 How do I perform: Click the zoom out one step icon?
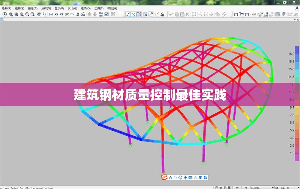(33, 14)
